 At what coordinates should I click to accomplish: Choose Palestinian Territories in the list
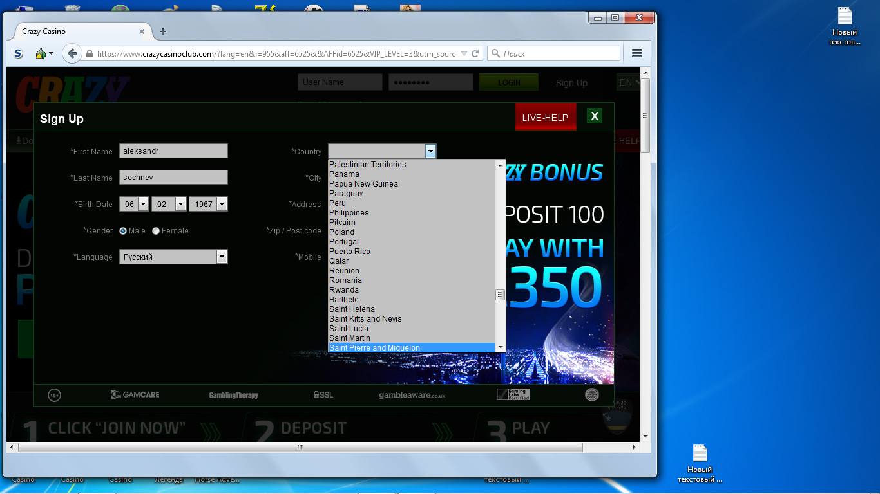[412, 165]
